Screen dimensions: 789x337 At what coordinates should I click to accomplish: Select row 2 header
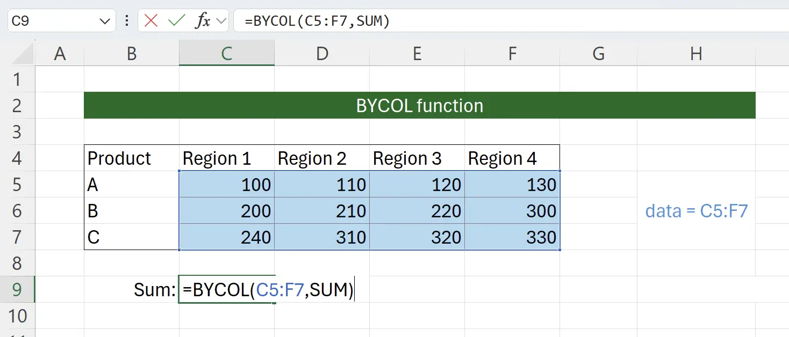17,106
